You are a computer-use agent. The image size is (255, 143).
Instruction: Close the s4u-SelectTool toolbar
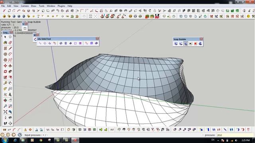click(97, 39)
